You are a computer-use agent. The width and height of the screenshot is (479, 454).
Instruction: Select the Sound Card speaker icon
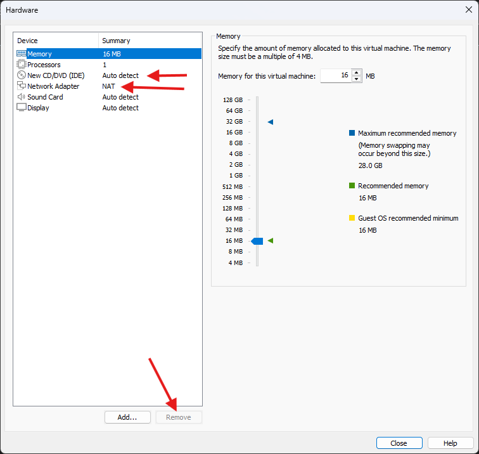pos(22,97)
